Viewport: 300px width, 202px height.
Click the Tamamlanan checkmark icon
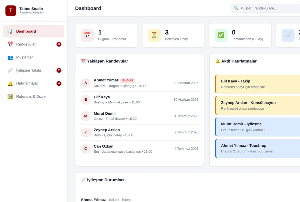(x=221, y=35)
